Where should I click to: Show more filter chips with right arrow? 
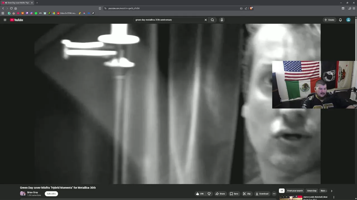[331, 191]
